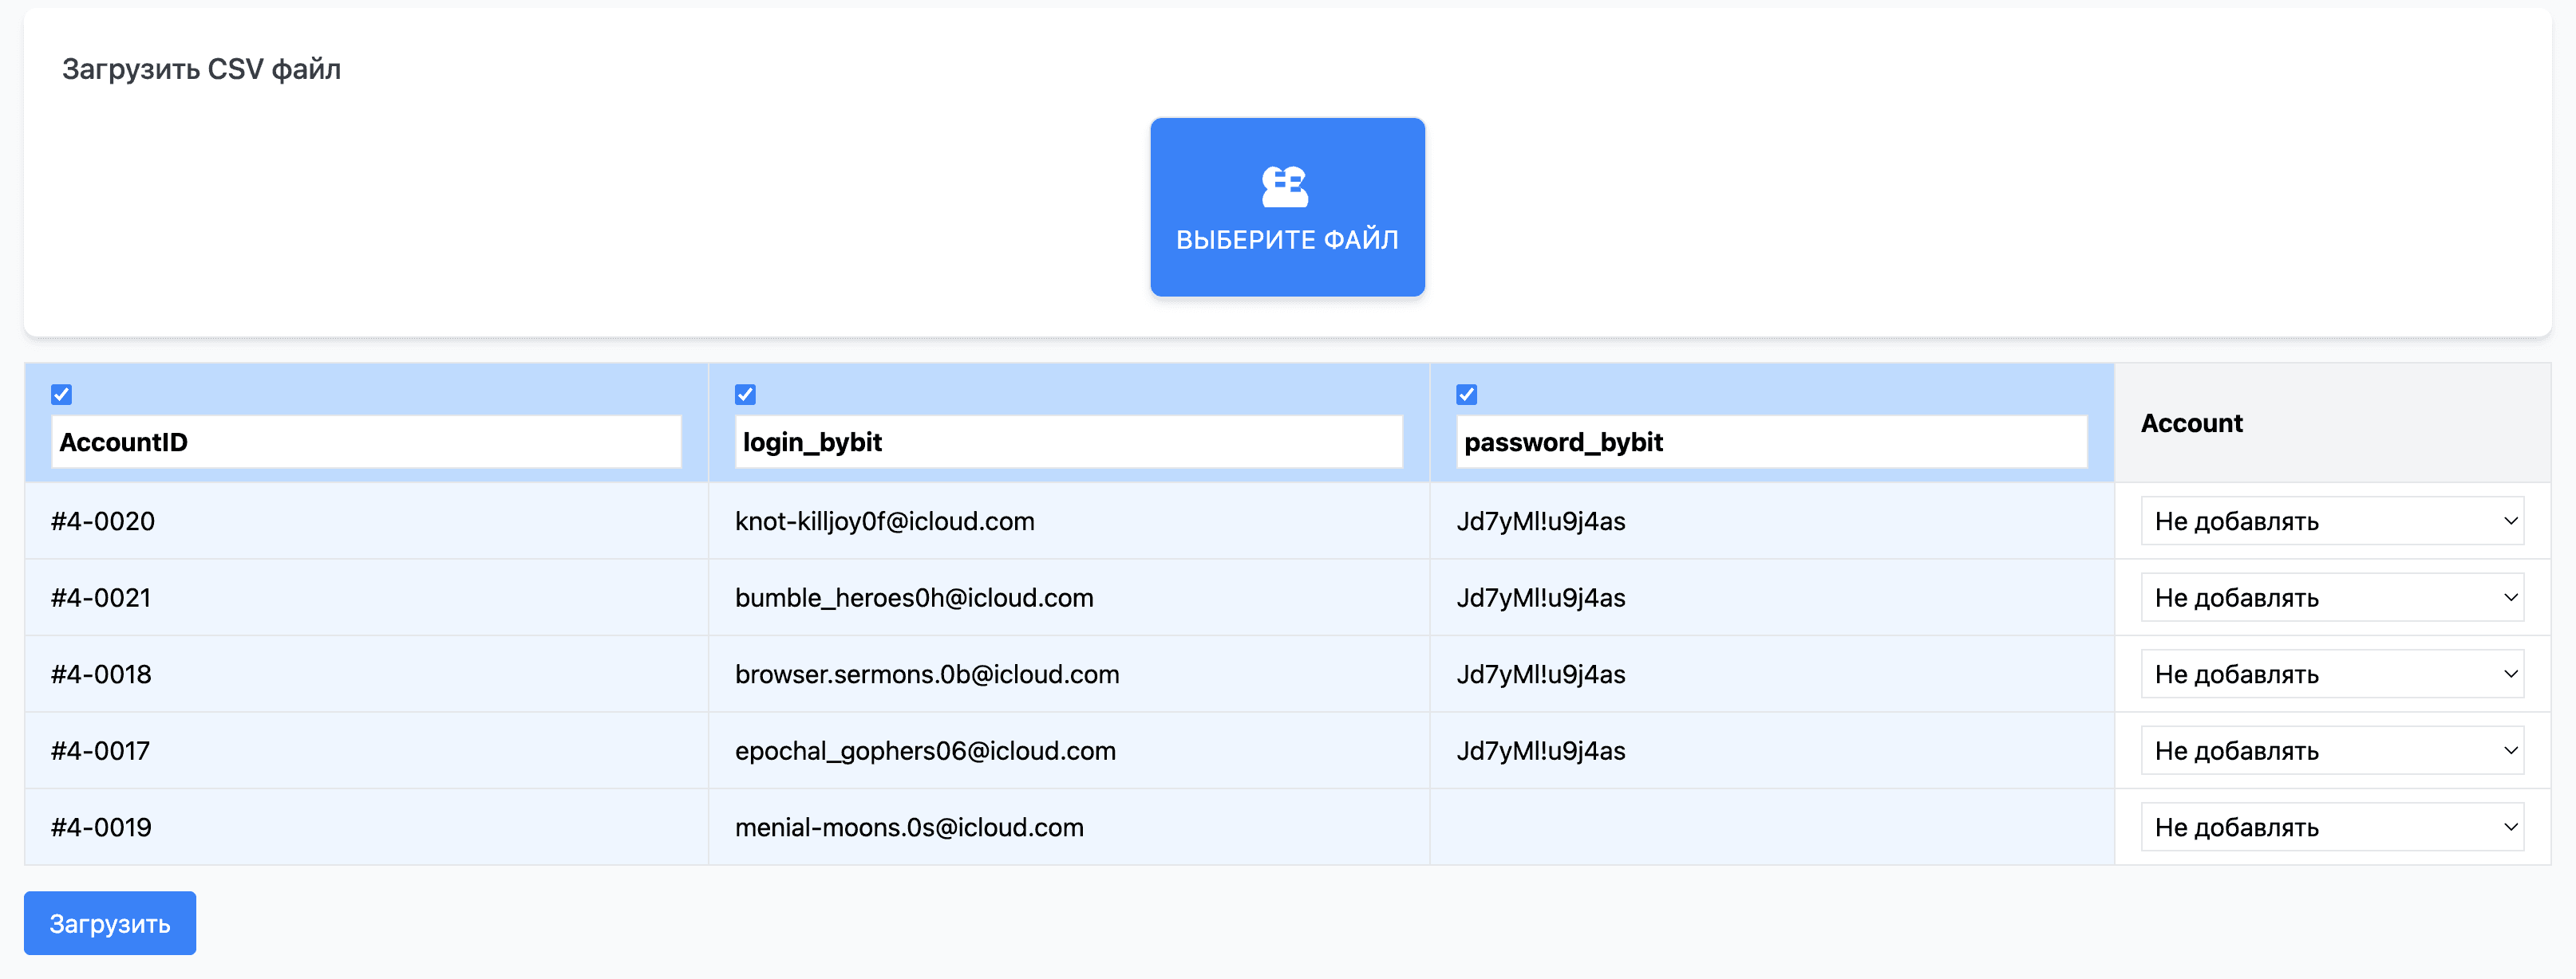Uncheck the AccountID column checkbox
The width and height of the screenshot is (2576, 979).
(x=62, y=395)
